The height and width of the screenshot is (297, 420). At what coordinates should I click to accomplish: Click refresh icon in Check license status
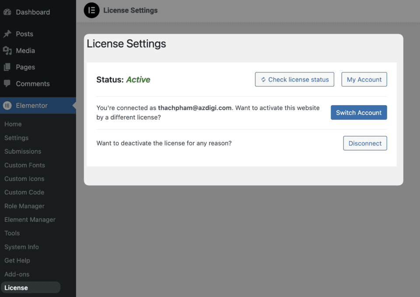point(263,80)
